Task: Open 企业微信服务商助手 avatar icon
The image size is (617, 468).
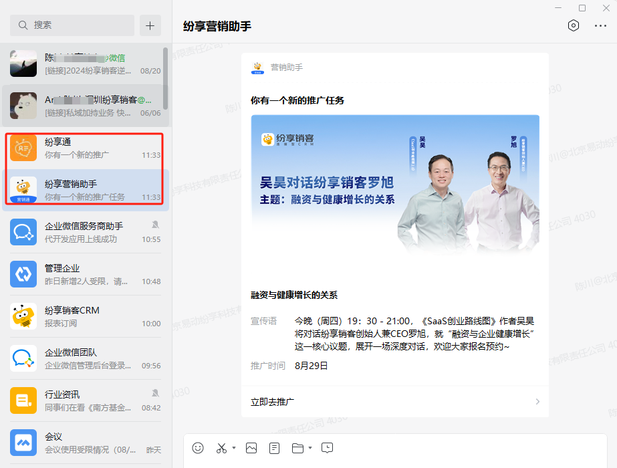Action: click(23, 232)
